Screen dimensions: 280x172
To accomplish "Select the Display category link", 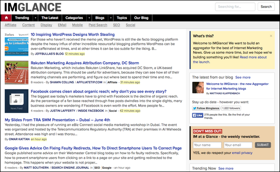I will point(46,25).
